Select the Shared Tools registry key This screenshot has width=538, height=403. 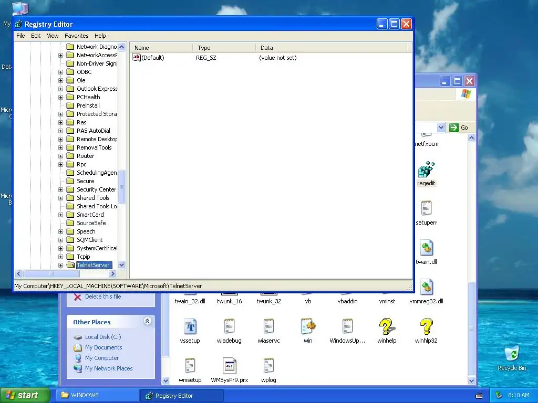[x=93, y=198]
